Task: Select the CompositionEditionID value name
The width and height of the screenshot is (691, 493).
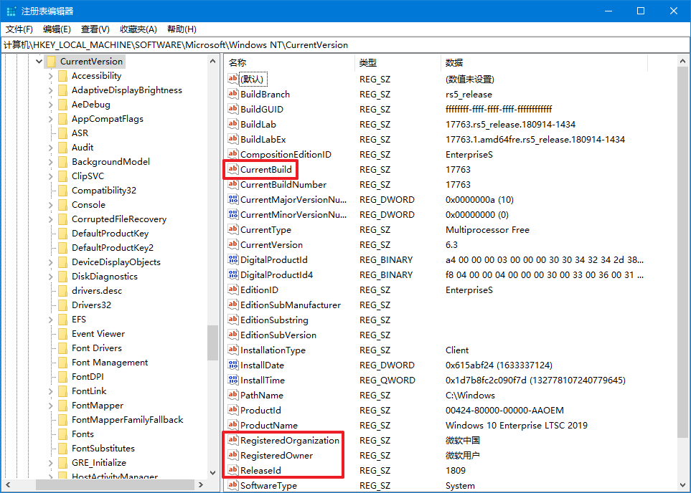Action: point(286,155)
